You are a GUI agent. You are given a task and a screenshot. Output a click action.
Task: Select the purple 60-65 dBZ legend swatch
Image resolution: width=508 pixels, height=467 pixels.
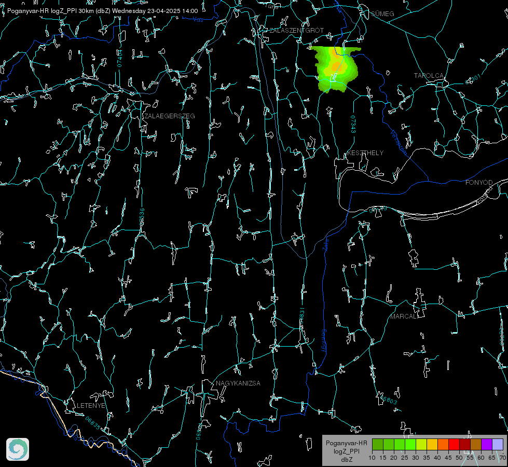click(x=487, y=444)
